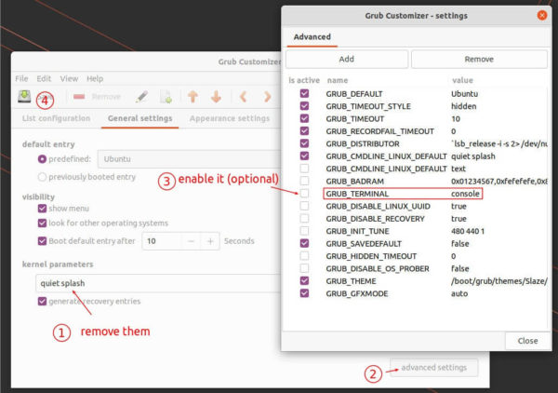Toggle look for other operating systems
The image size is (558, 393).
[42, 224]
